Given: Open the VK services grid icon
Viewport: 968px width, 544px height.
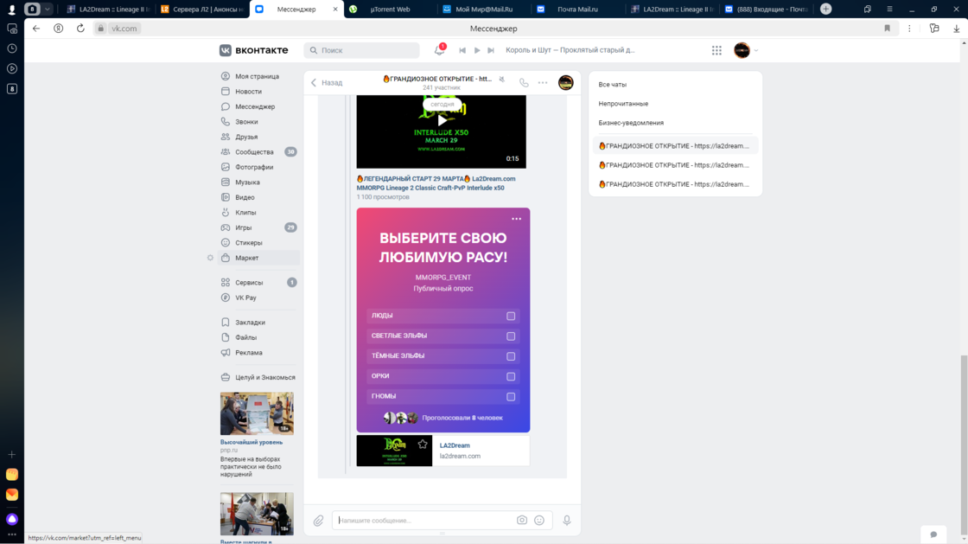Looking at the screenshot, I should pos(716,51).
